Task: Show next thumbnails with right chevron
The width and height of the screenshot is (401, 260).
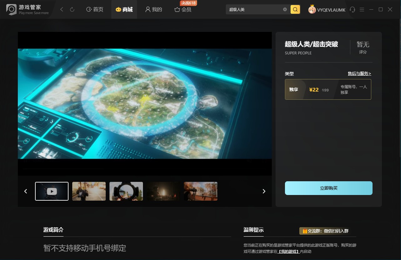Action: coord(264,191)
